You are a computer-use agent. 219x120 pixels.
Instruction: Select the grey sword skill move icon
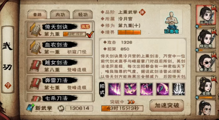[179, 89]
